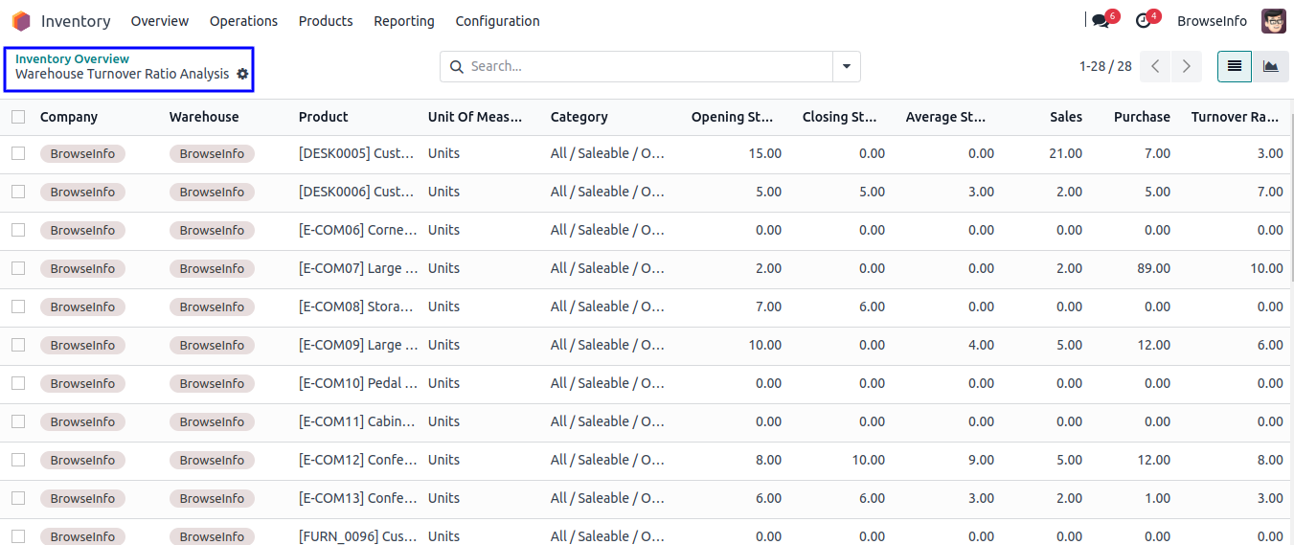This screenshot has width=1294, height=545.
Task: Switch to list view icon
Action: pyautogui.click(x=1235, y=66)
